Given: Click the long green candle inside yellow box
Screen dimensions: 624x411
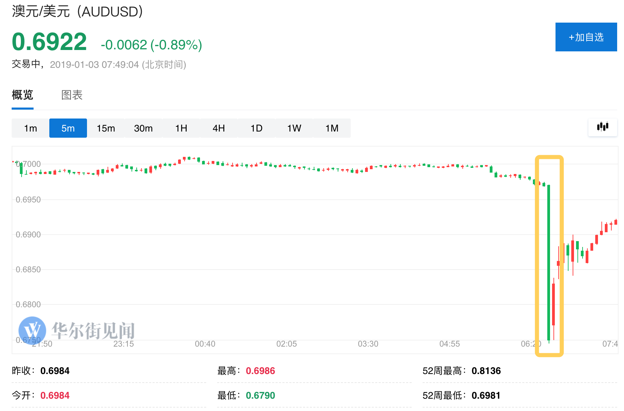Looking at the screenshot, I should (549, 260).
